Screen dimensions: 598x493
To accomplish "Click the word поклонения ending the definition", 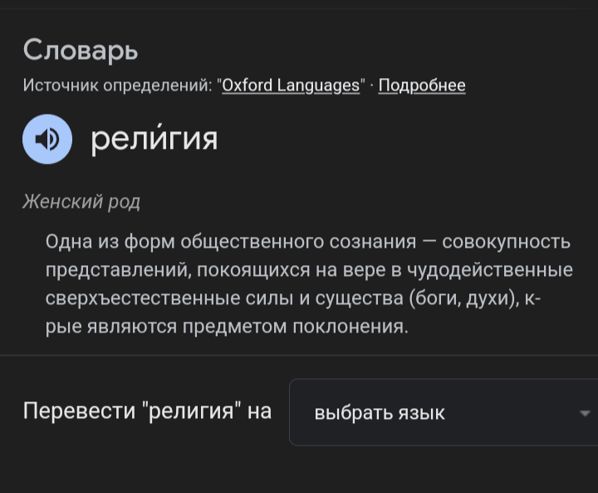I will (x=350, y=327).
